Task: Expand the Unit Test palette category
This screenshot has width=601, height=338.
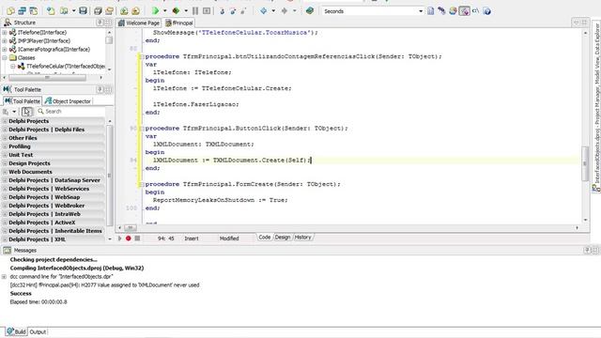Action: (x=5, y=155)
